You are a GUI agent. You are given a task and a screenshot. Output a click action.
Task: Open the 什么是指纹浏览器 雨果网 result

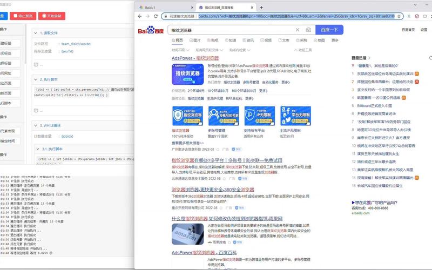pyautogui.click(x=227, y=219)
